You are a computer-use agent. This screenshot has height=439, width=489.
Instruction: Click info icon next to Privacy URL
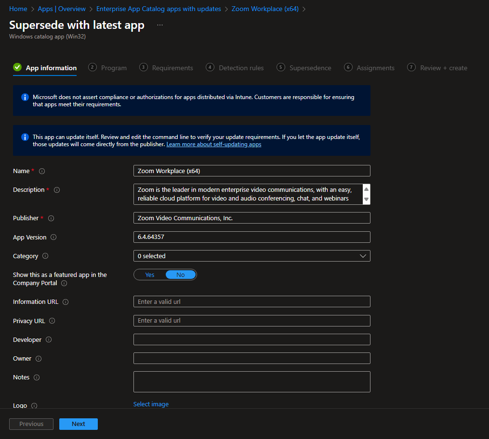[x=52, y=321]
